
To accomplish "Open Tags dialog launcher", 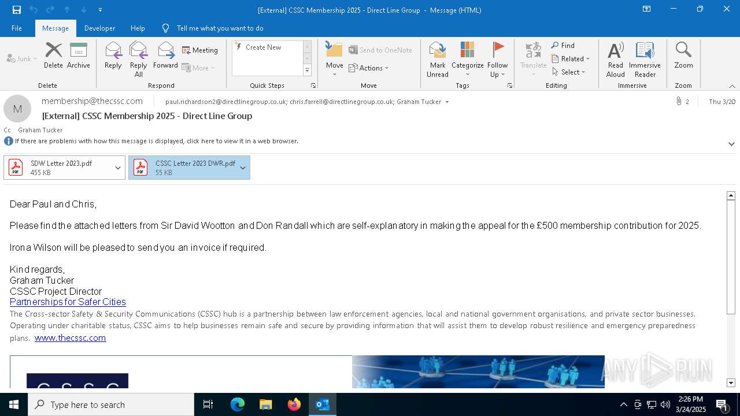I will click(510, 86).
